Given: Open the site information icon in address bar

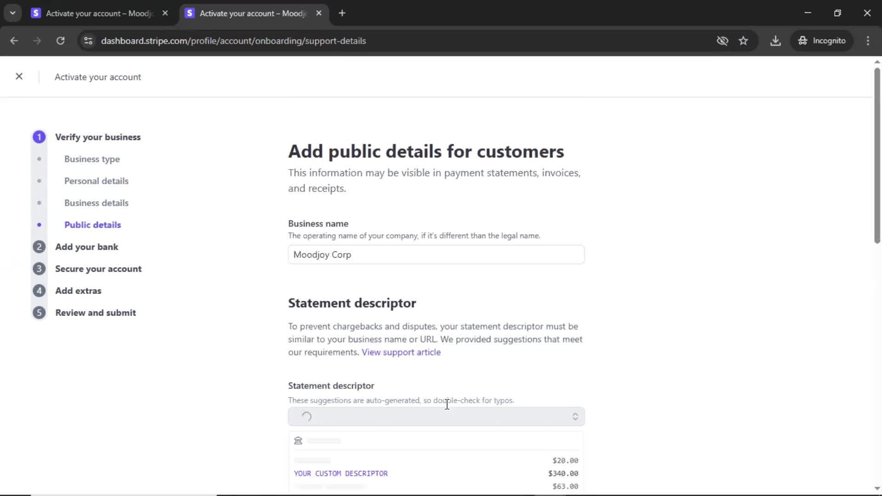Looking at the screenshot, I should coord(88,41).
